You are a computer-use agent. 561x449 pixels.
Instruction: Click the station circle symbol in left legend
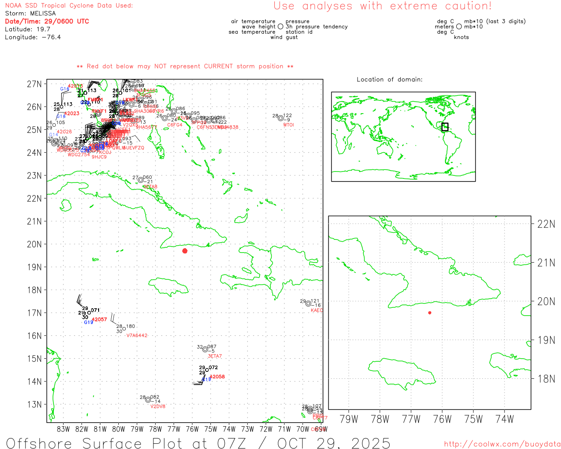tap(280, 27)
